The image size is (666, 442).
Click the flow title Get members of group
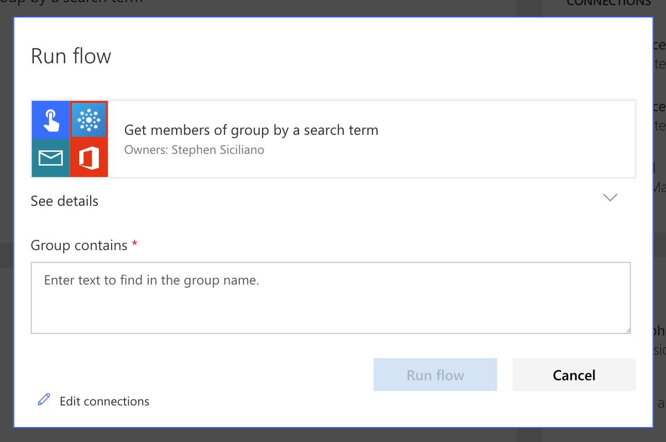pos(251,130)
